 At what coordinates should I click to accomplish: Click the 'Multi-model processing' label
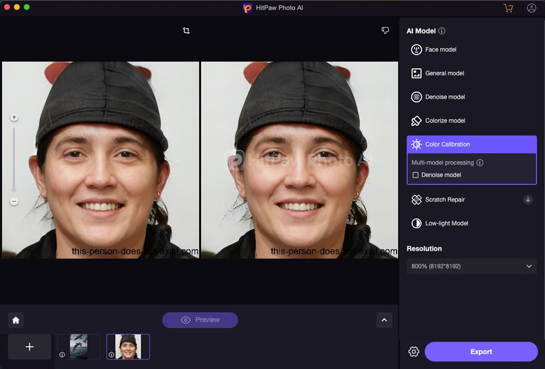point(442,163)
